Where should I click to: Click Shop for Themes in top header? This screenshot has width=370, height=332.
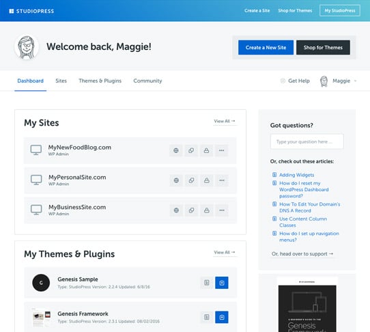coord(295,11)
